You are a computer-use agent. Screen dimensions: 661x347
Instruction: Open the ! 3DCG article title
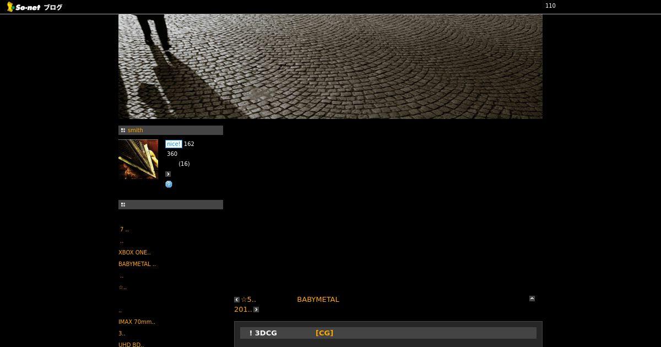pos(263,333)
